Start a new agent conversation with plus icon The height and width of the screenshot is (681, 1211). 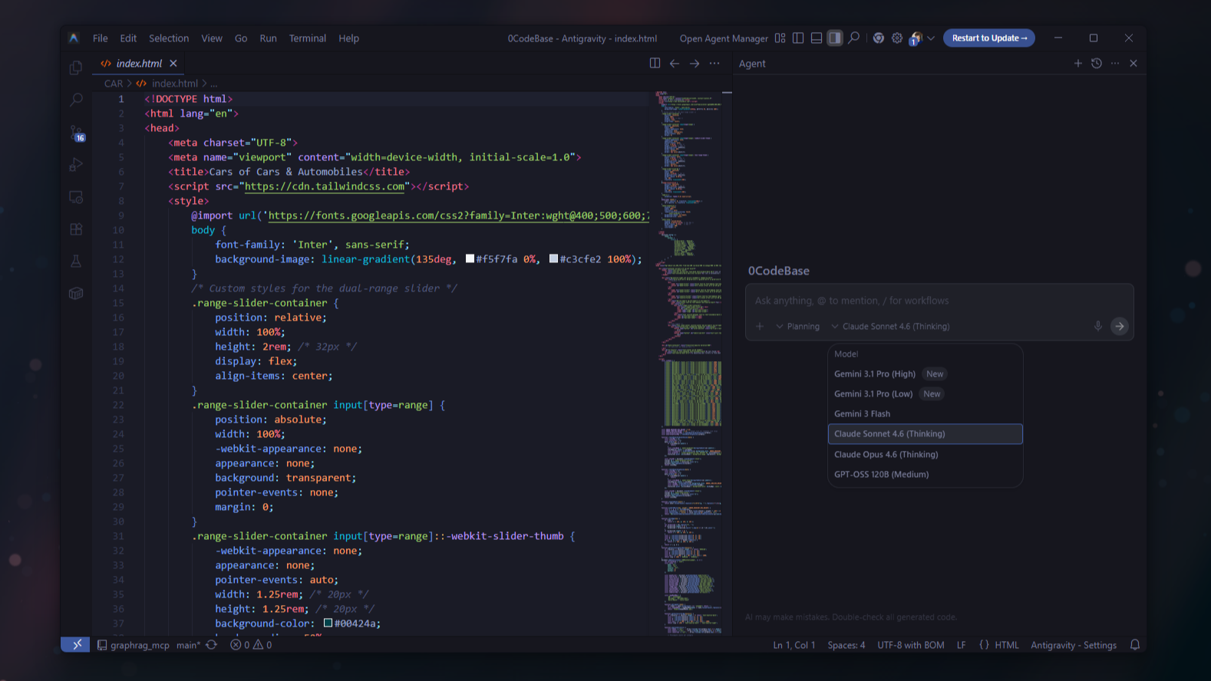point(1077,64)
